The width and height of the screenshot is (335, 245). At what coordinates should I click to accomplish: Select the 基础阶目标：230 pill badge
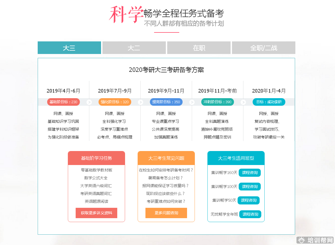tap(63, 102)
